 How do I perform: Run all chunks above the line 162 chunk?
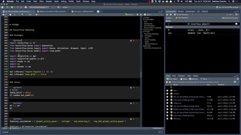(x=134, y=40)
